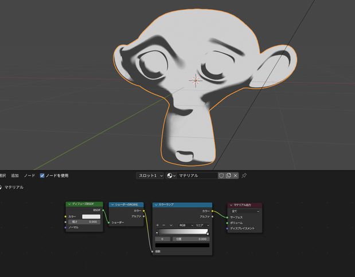Open the RGB color mode dropdown
The width and height of the screenshot is (355, 277).
(x=186, y=225)
